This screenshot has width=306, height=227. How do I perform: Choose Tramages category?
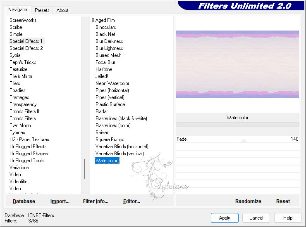tap(19, 97)
